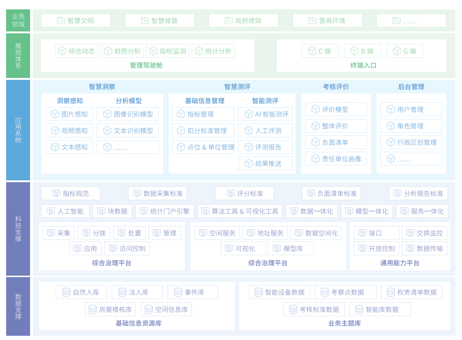The image size is (462, 340).
Task: Click the cube icon beside 指标管理
Action: [x=181, y=114]
